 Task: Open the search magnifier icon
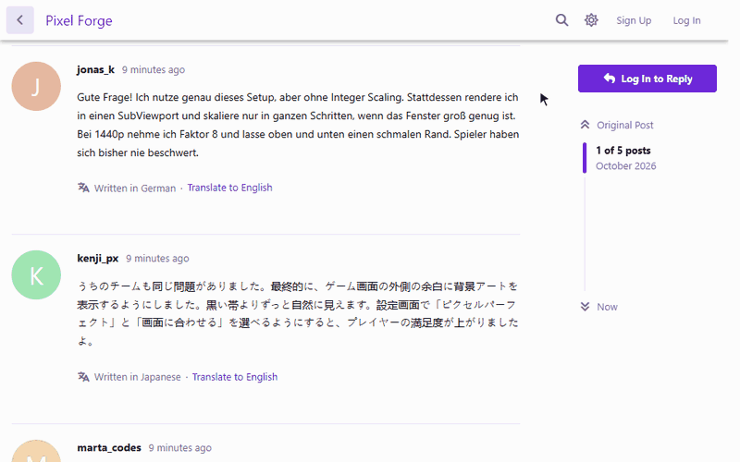coord(561,20)
